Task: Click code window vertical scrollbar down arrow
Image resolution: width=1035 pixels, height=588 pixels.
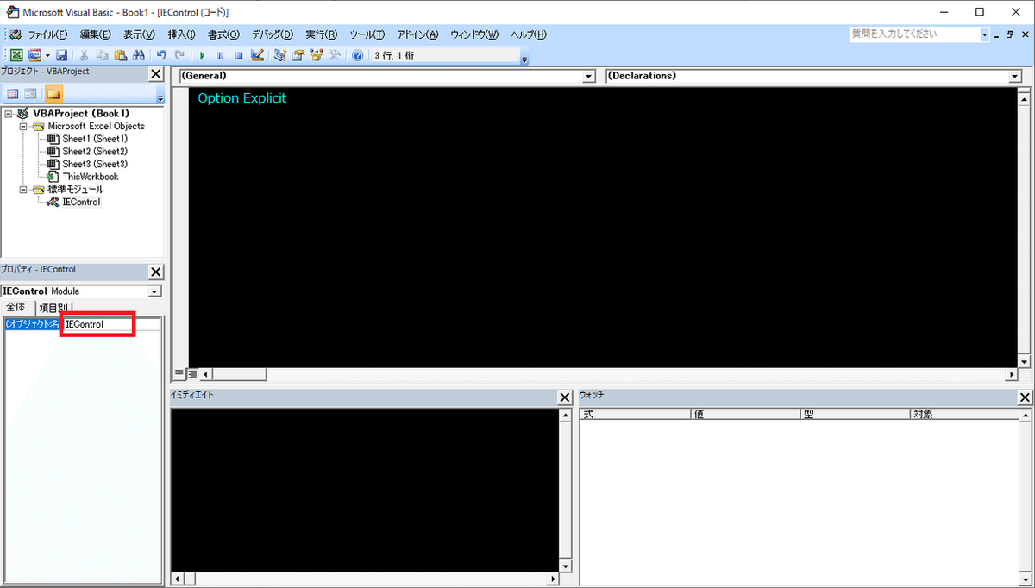Action: click(x=1024, y=361)
